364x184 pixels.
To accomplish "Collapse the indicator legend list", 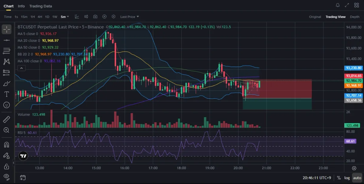I will 21,68.
